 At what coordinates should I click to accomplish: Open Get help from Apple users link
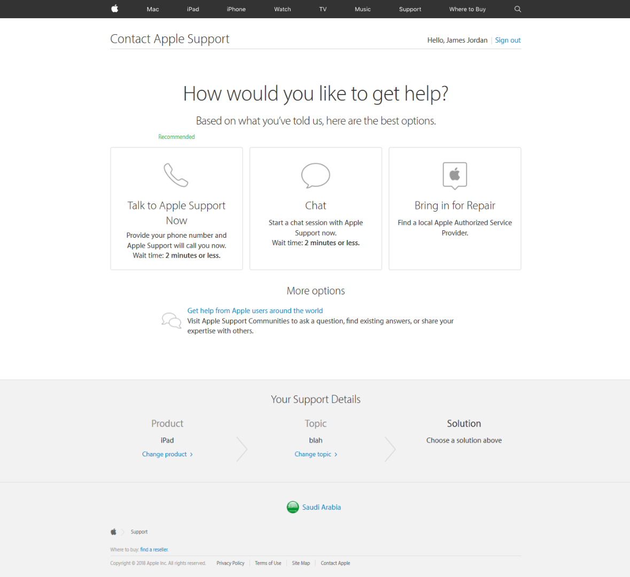[255, 310]
